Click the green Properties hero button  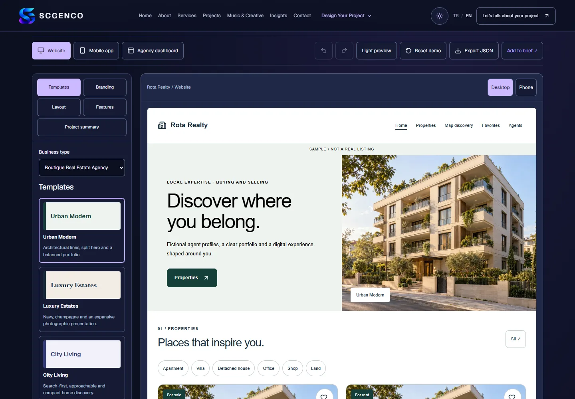click(x=192, y=278)
